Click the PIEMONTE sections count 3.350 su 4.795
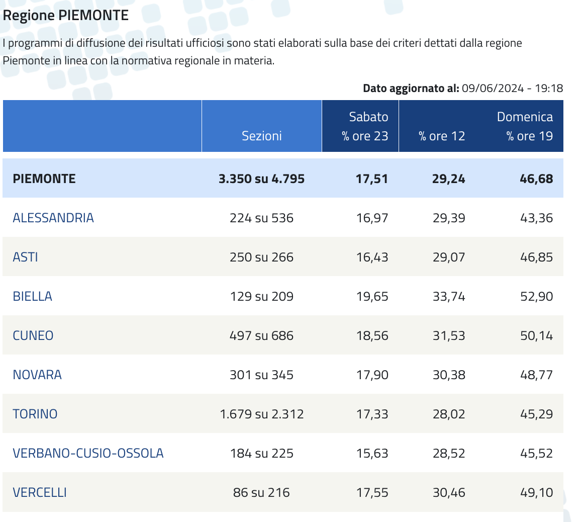This screenshot has width=583, height=522. pos(261,179)
